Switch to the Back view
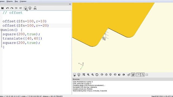This screenshot has width=173, height=97. [124, 75]
